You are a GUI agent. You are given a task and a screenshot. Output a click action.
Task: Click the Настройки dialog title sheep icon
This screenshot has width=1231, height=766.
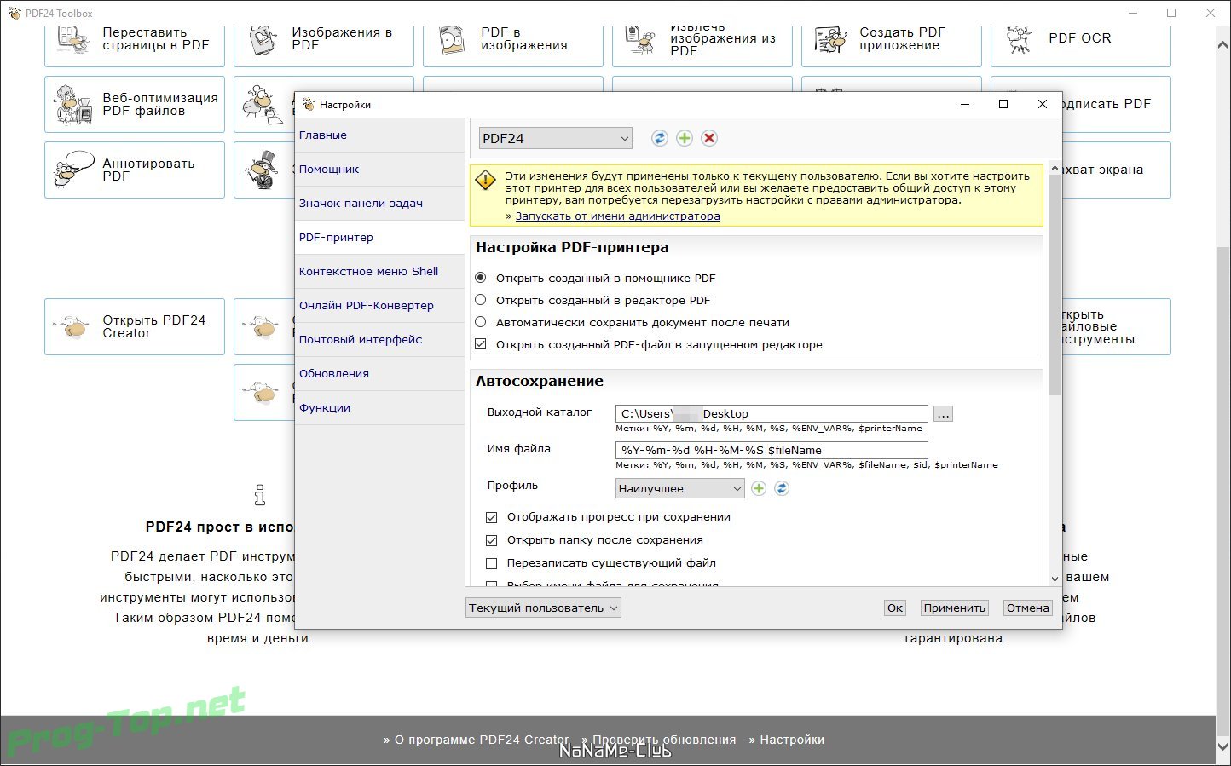pos(309,104)
